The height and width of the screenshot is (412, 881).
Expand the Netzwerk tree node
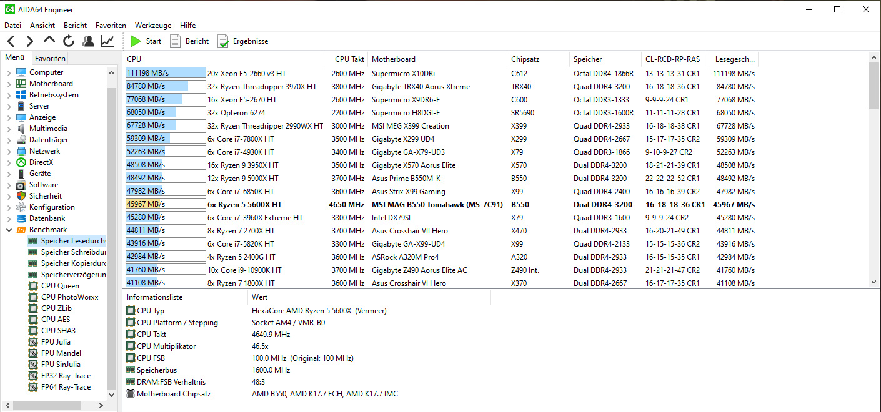9,151
